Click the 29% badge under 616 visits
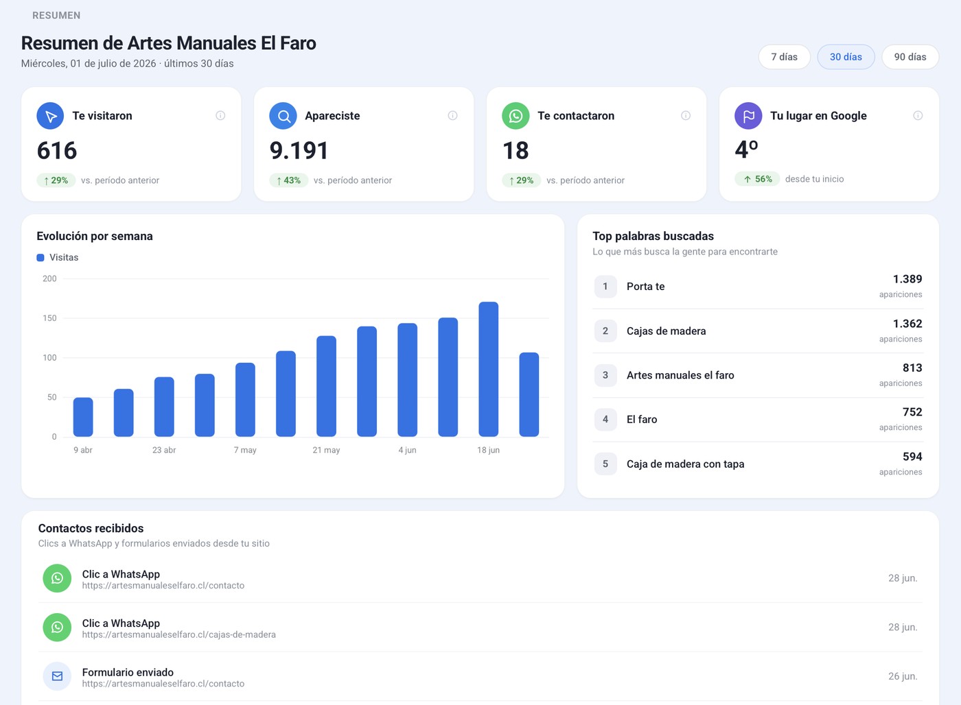 point(56,180)
